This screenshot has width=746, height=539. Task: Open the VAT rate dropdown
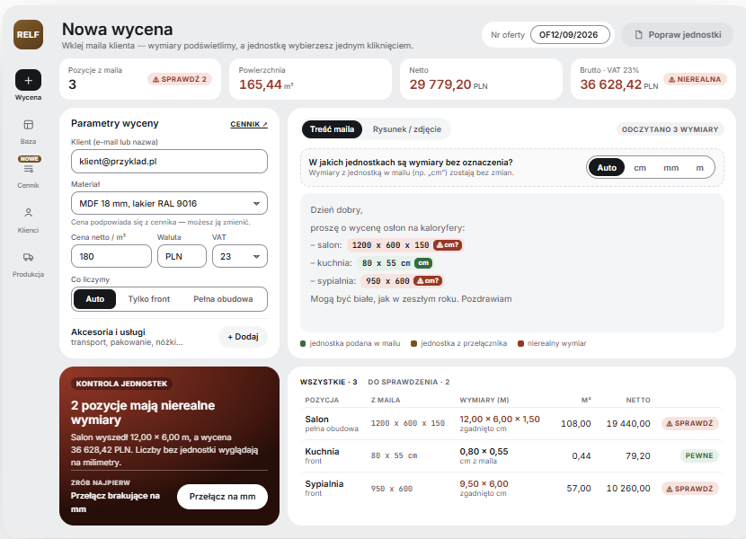point(240,256)
